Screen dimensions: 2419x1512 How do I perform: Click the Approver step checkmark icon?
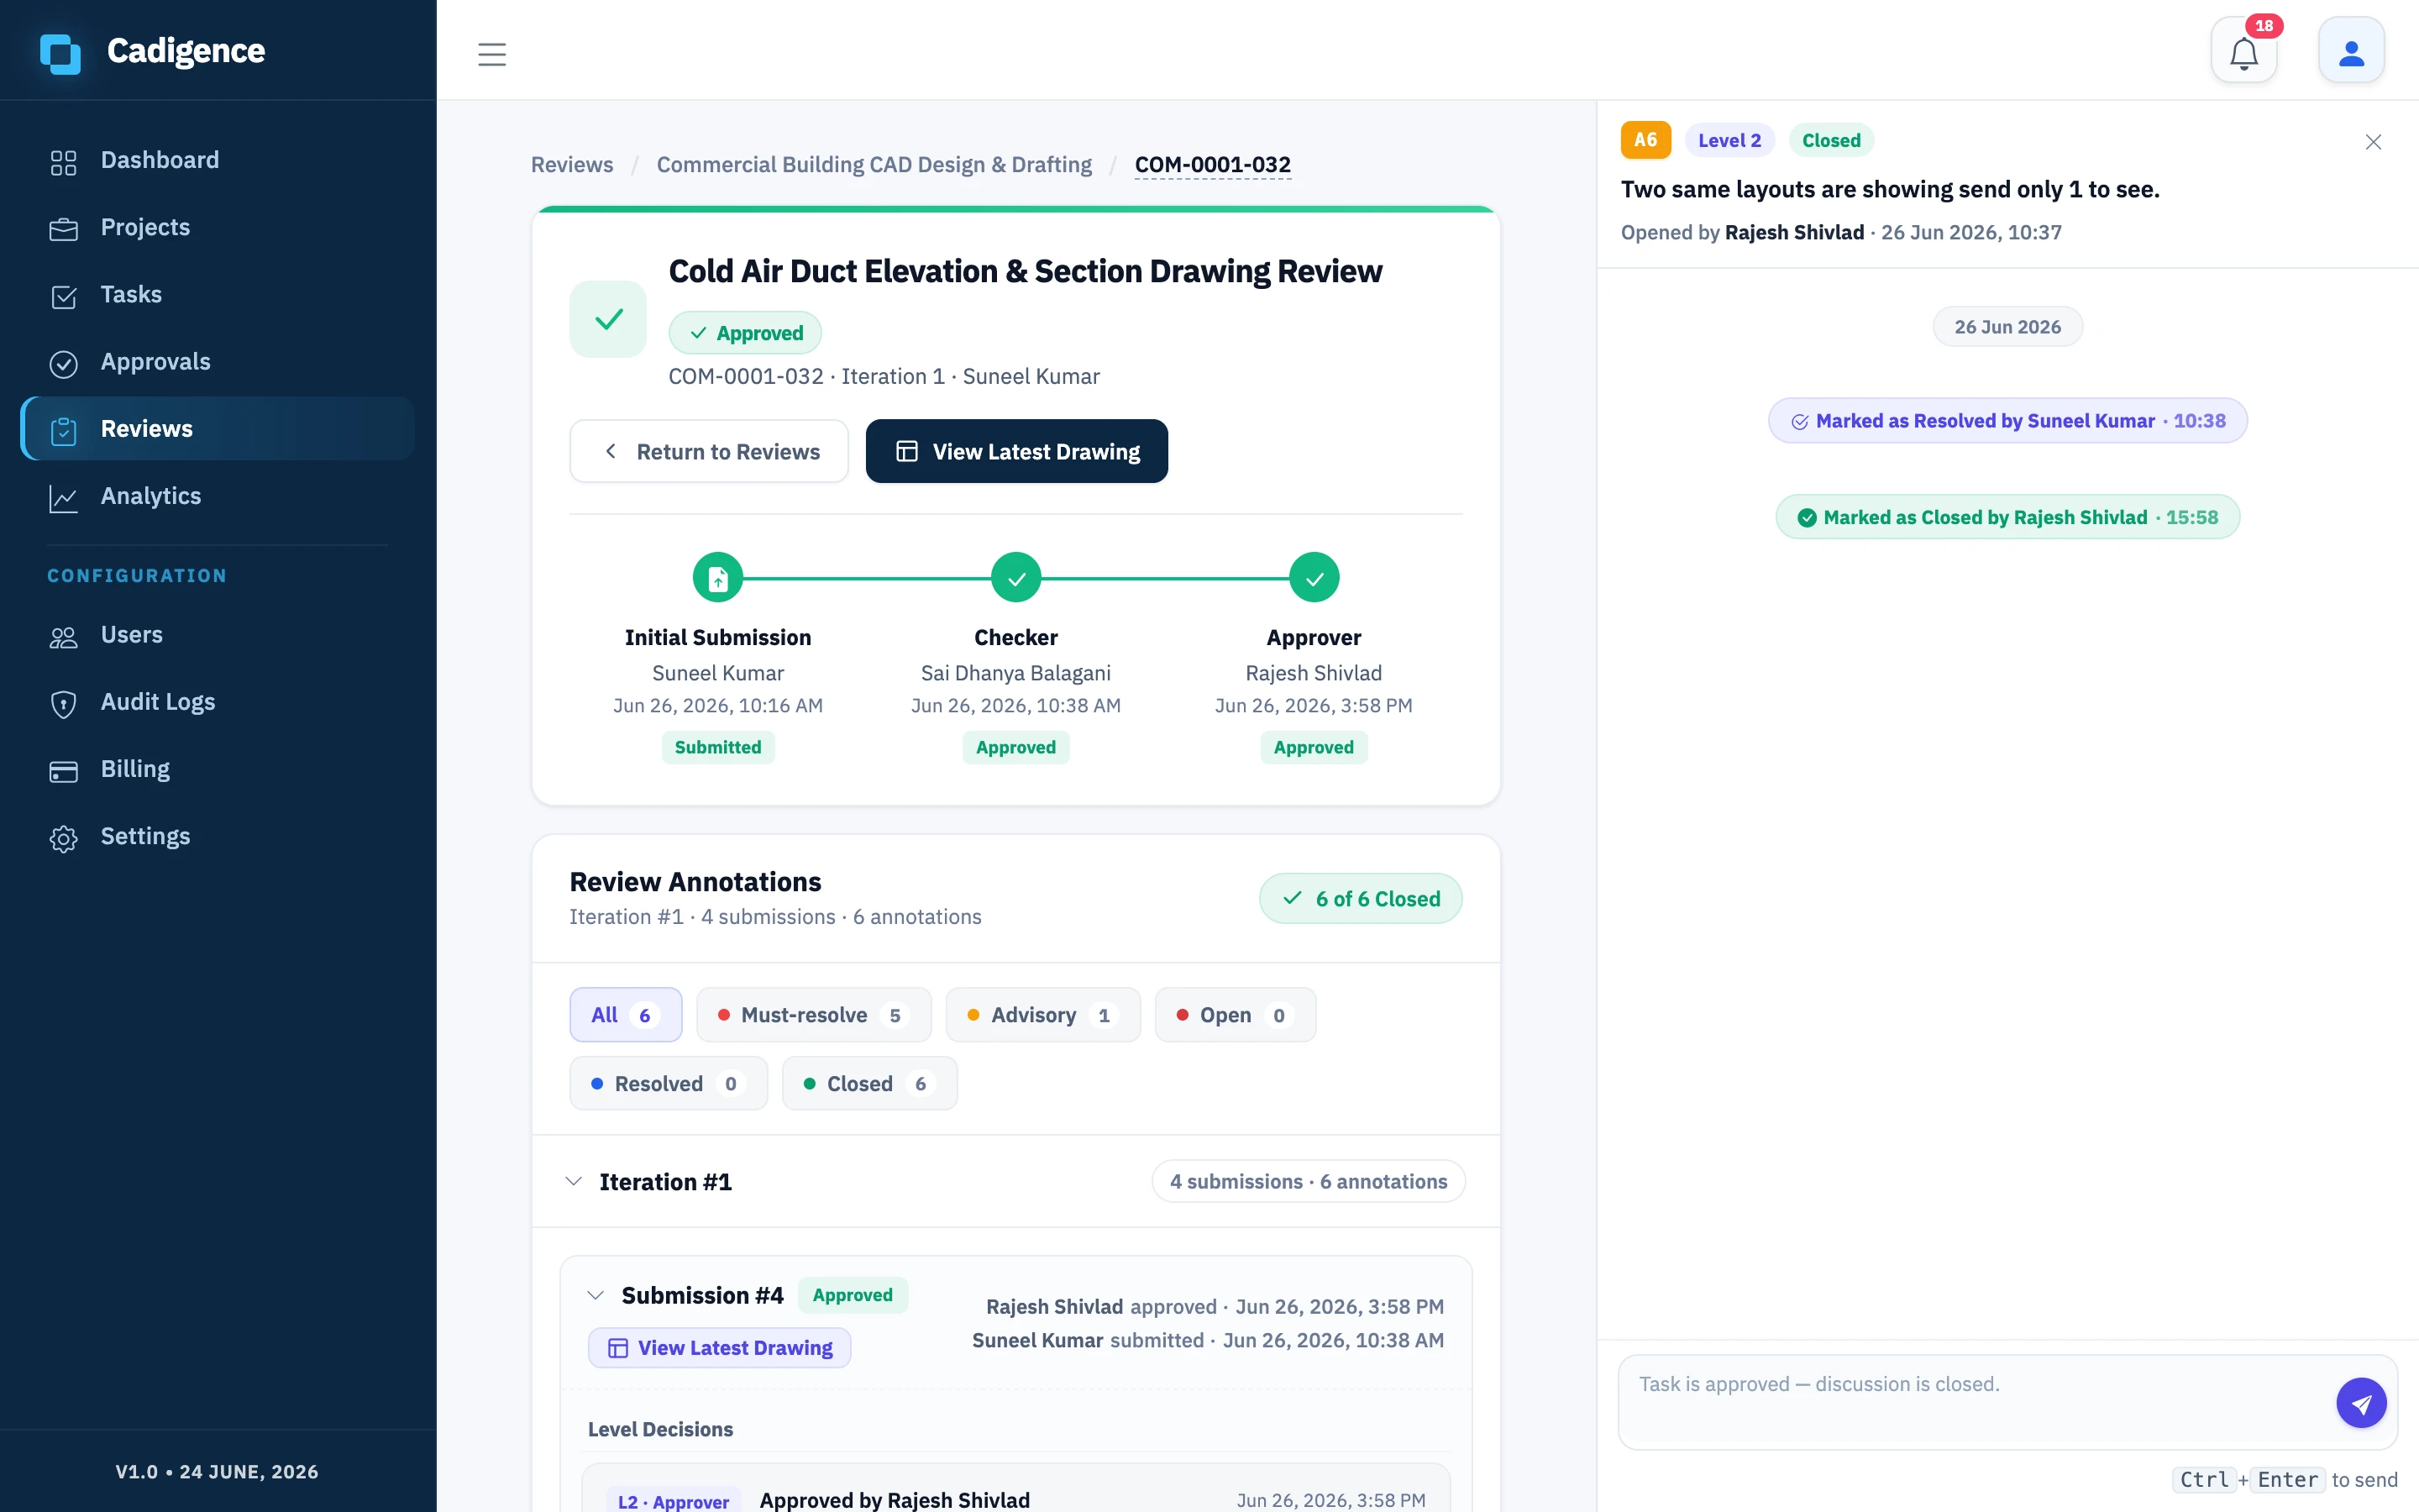tap(1314, 577)
